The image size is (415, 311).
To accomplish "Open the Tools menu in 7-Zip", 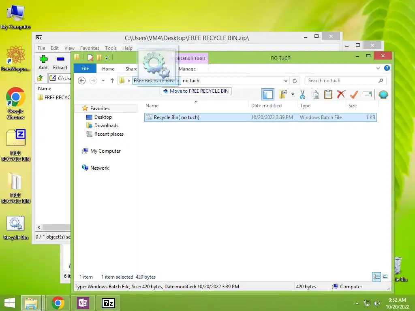I will (111, 48).
